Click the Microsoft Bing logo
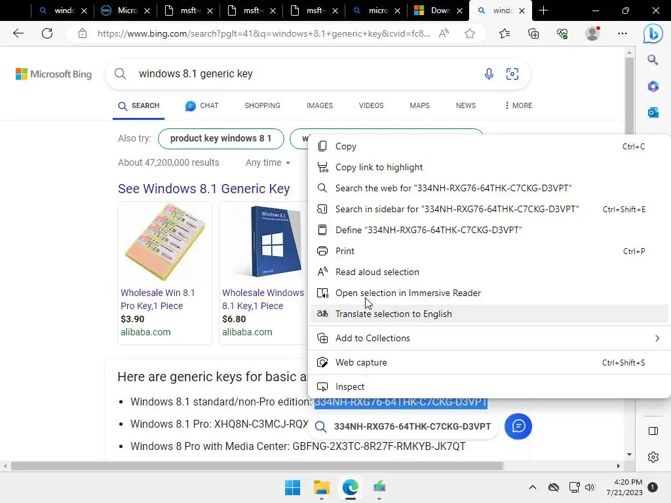The height and width of the screenshot is (503, 671). tap(54, 74)
